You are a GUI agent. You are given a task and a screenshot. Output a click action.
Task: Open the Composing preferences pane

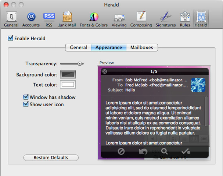(x=141, y=19)
